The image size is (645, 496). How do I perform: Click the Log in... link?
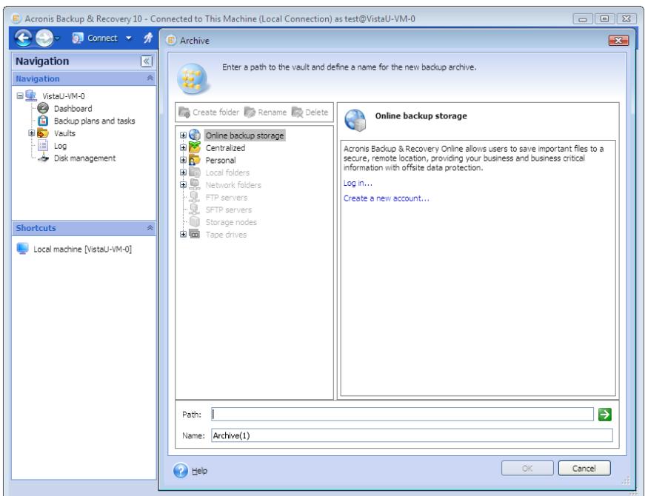358,184
